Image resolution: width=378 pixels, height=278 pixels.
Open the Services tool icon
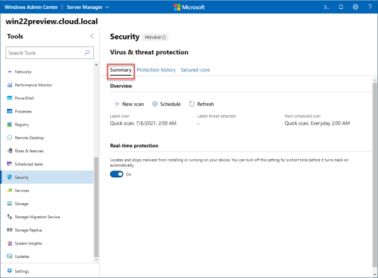coord(9,191)
